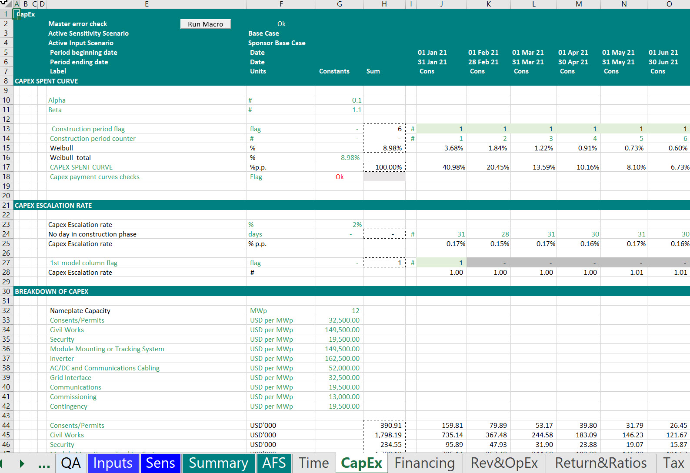
Task: Click the Select All corner button
Action: tap(6, 4)
